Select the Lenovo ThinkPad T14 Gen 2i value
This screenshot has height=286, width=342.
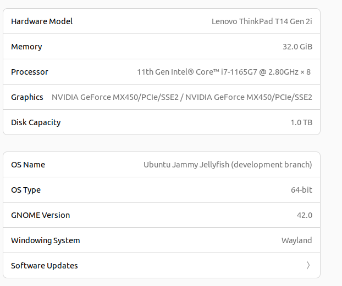[x=262, y=21]
